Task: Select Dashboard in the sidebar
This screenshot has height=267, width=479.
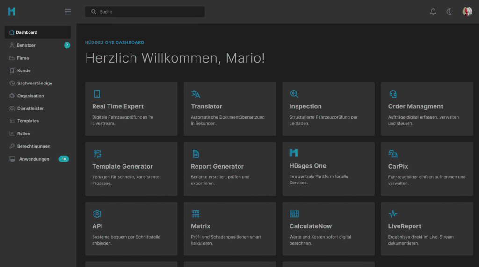Action: click(x=37, y=32)
